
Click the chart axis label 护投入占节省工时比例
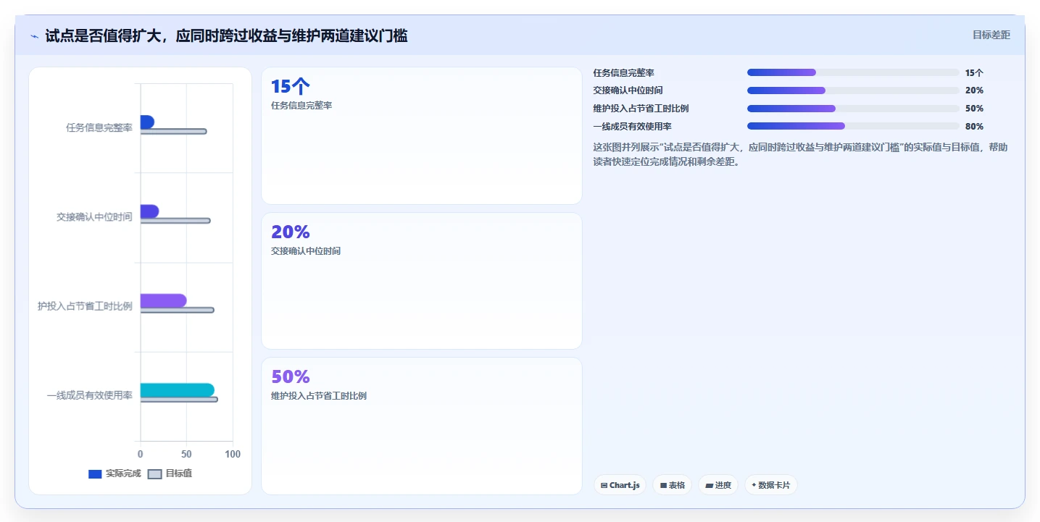click(x=85, y=306)
